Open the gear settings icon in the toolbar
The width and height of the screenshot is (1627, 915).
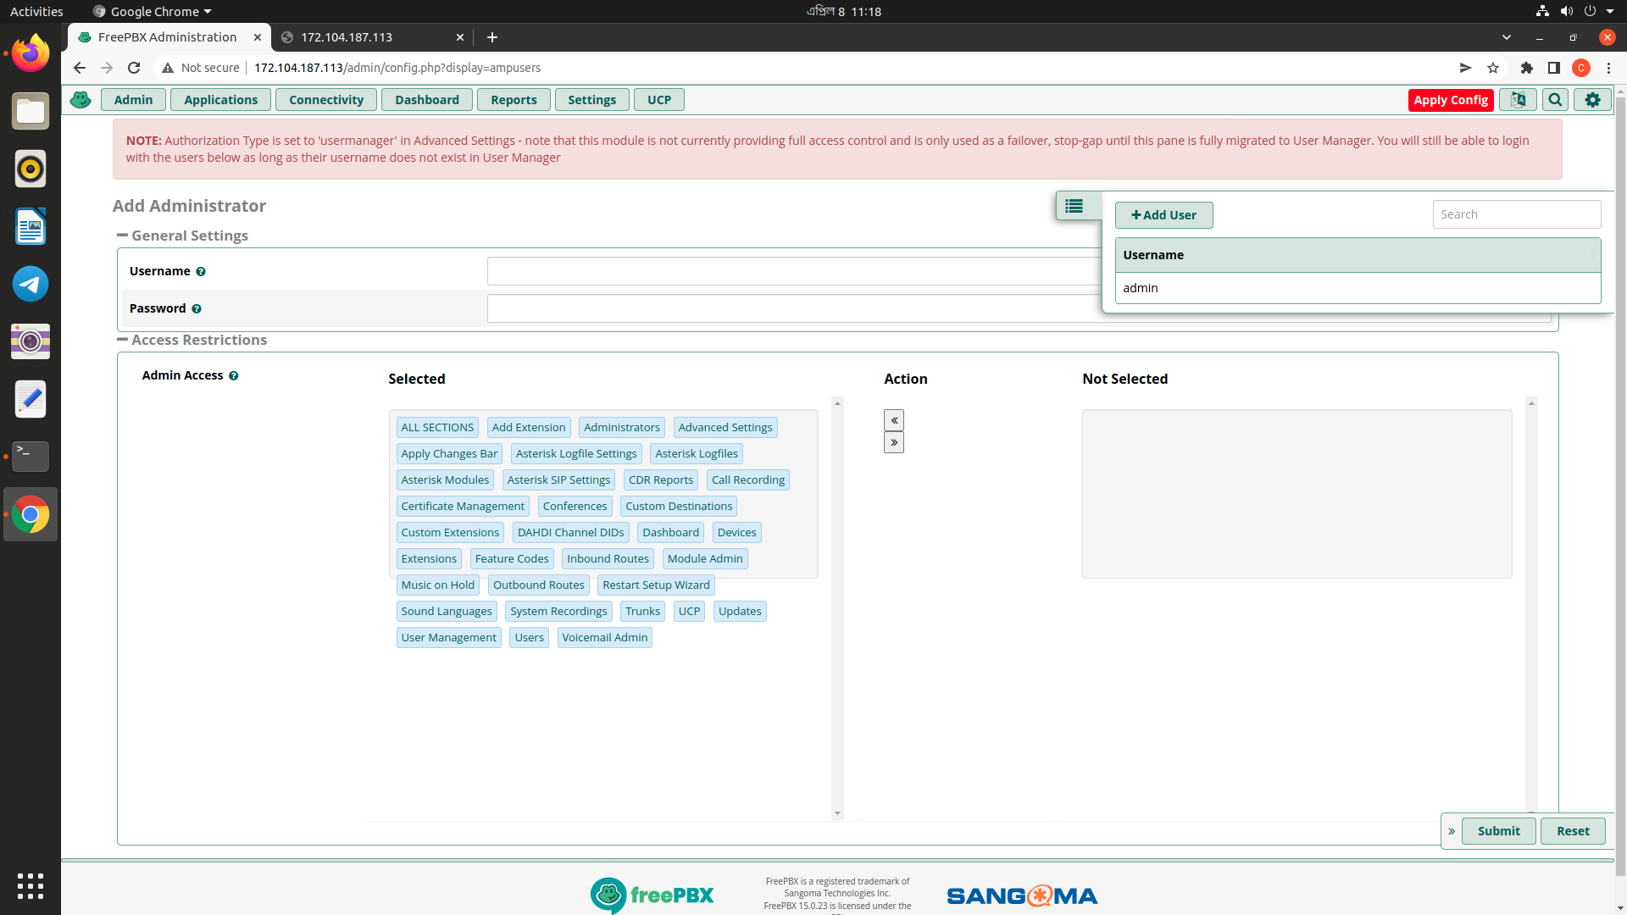1592,100
